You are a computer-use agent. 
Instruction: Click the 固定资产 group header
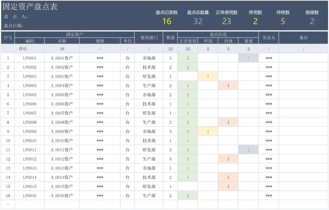coord(75,34)
